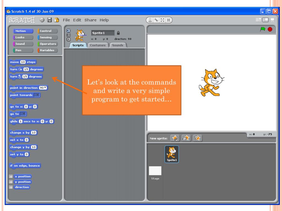Viewport: 282px width, 211px height.
Task: Click the red stop sign
Action: 270,29
